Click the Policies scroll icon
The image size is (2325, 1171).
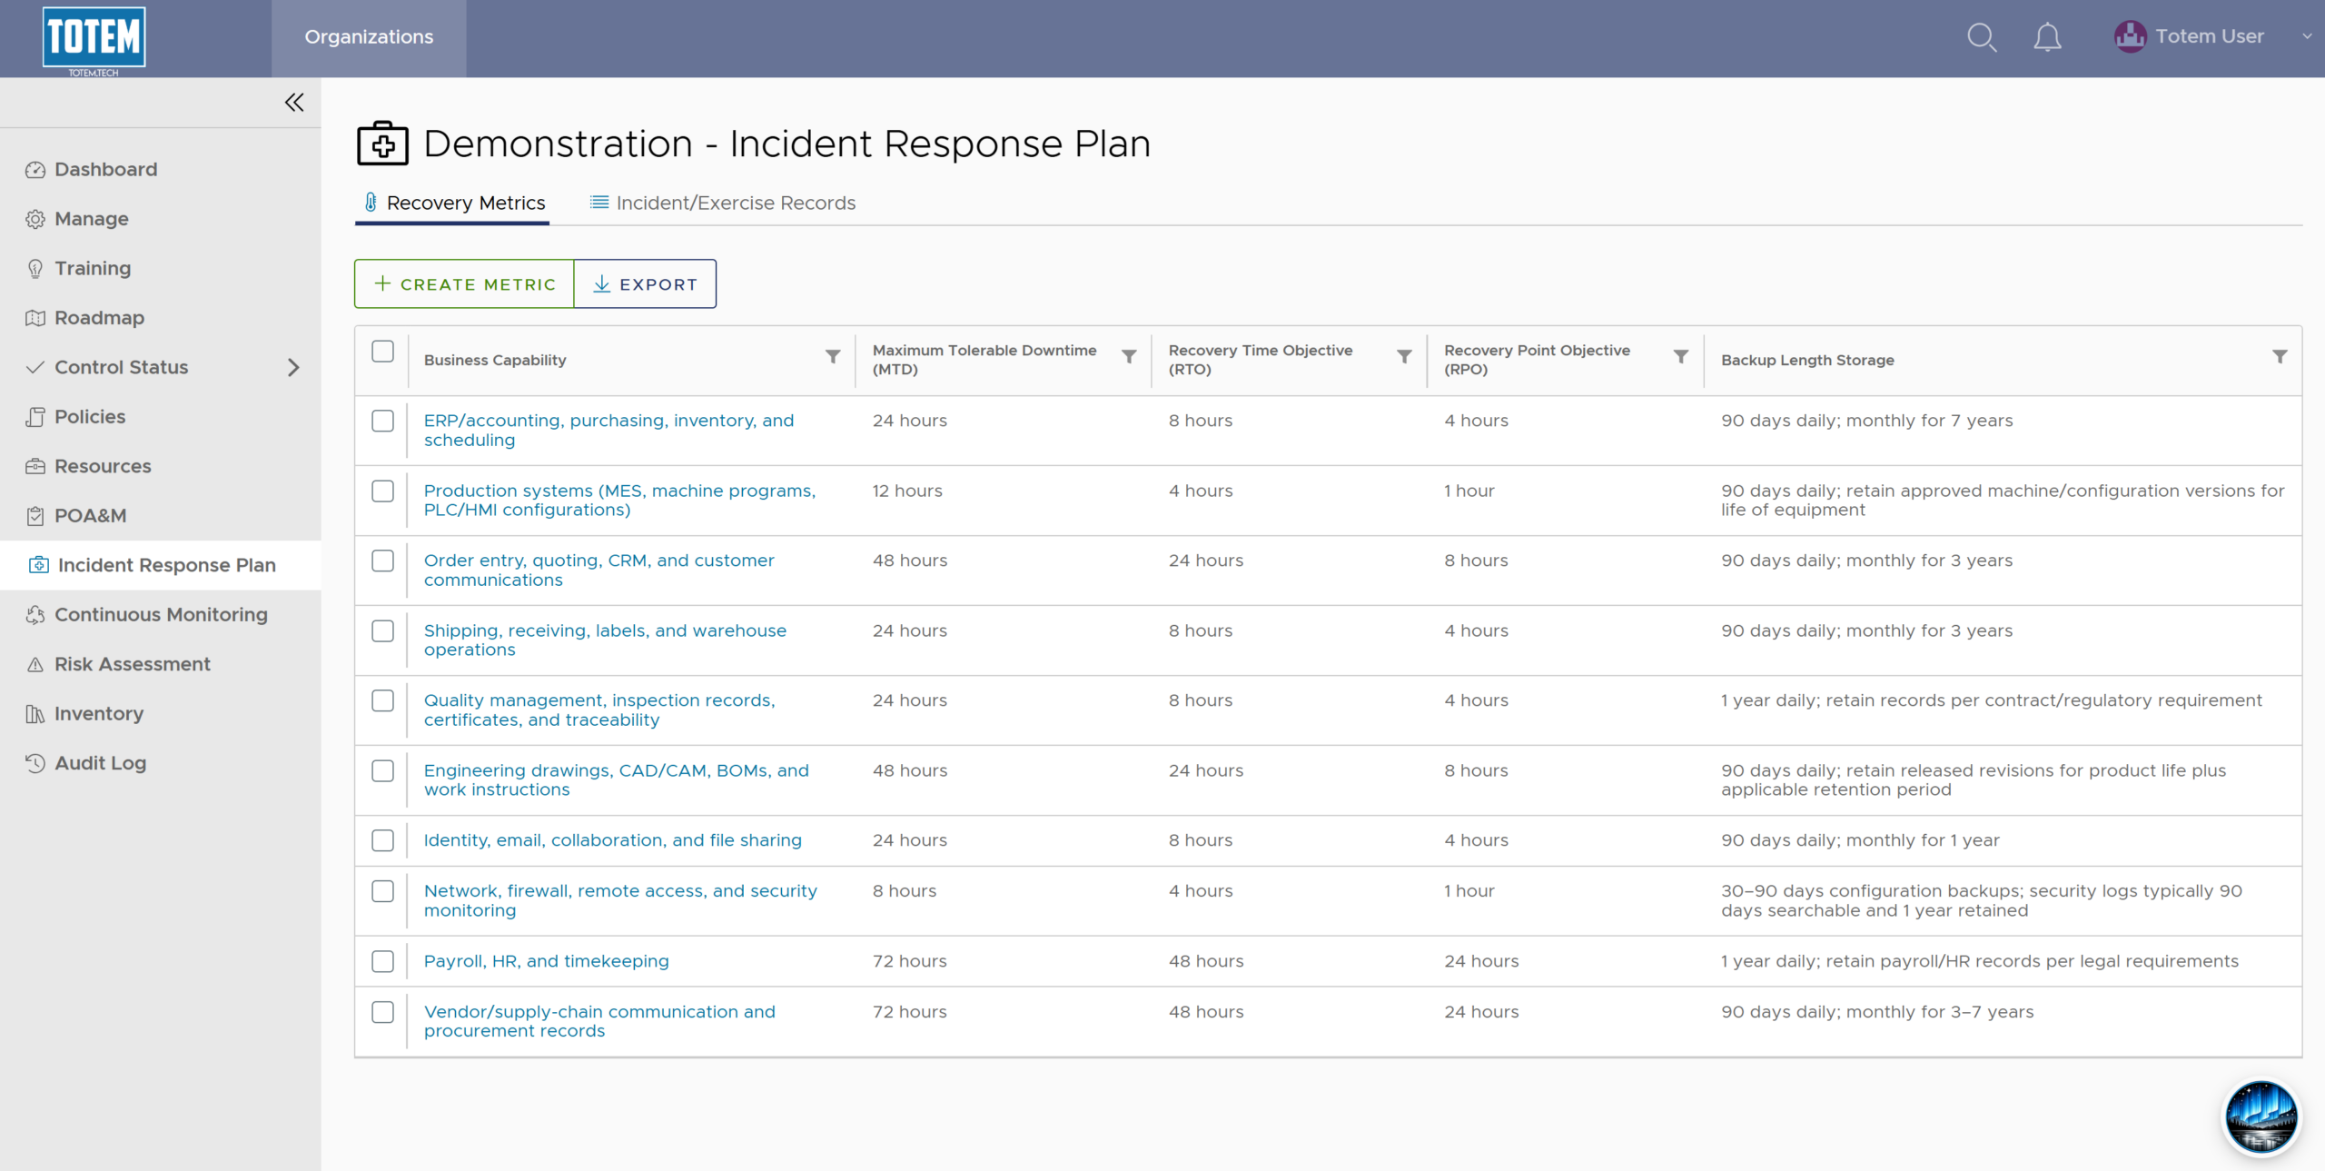[35, 417]
